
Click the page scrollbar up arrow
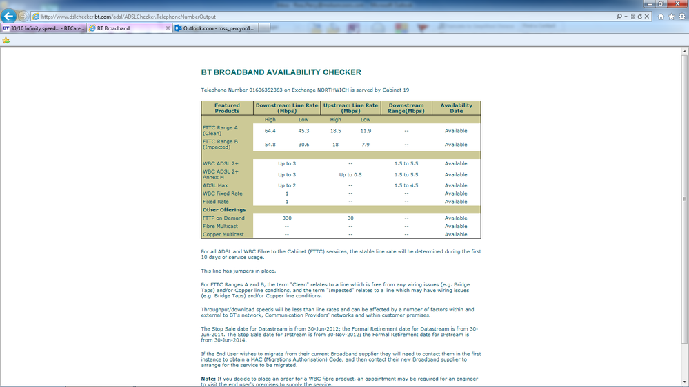(x=685, y=52)
